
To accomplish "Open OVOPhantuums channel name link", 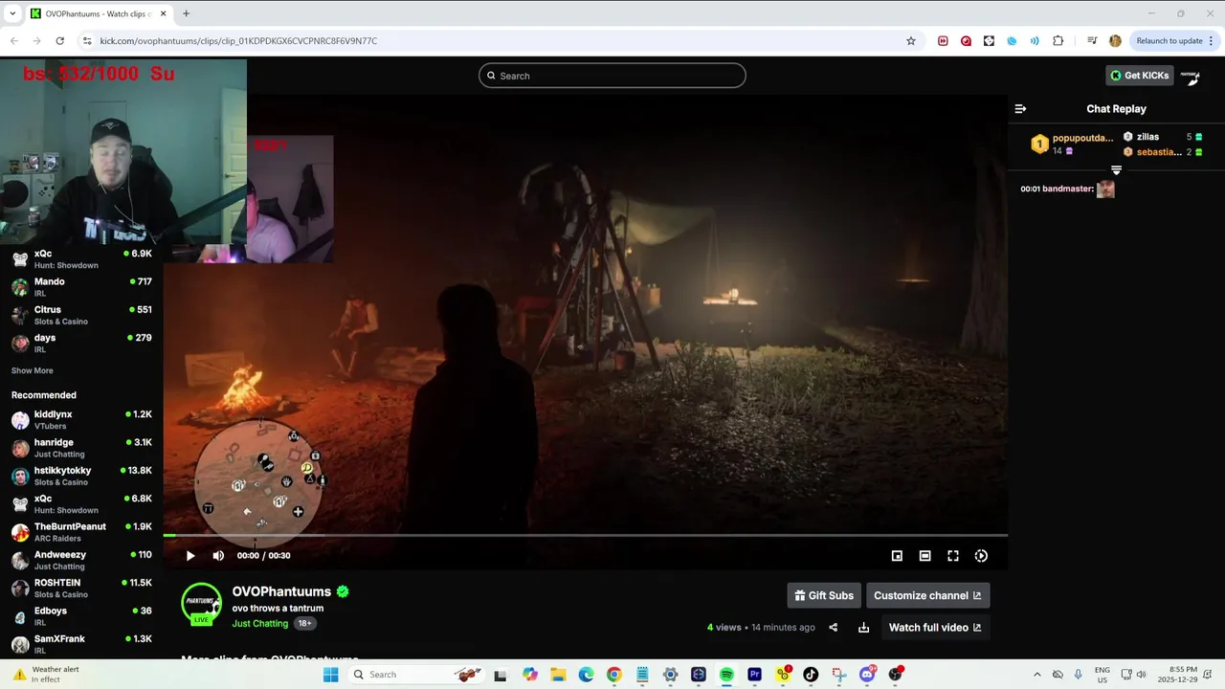I will coord(281,591).
